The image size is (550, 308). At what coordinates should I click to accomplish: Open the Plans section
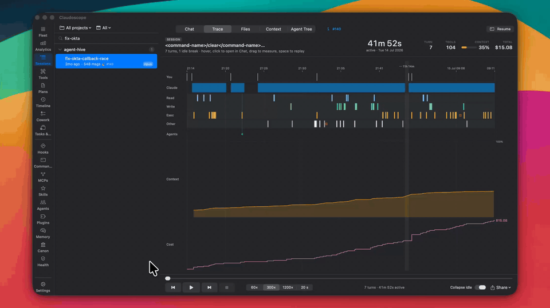pos(43,88)
